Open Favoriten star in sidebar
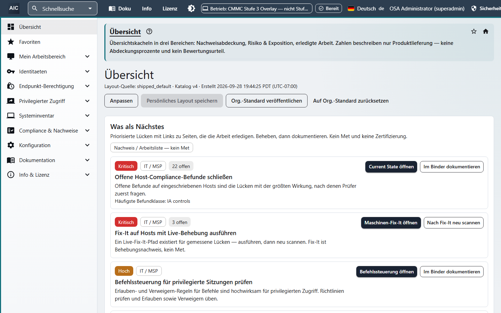The height and width of the screenshot is (313, 501). tap(11, 42)
